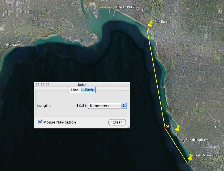The width and height of the screenshot is (224, 171).
Task: Click the Ruler window resize grip
Action: (128, 127)
